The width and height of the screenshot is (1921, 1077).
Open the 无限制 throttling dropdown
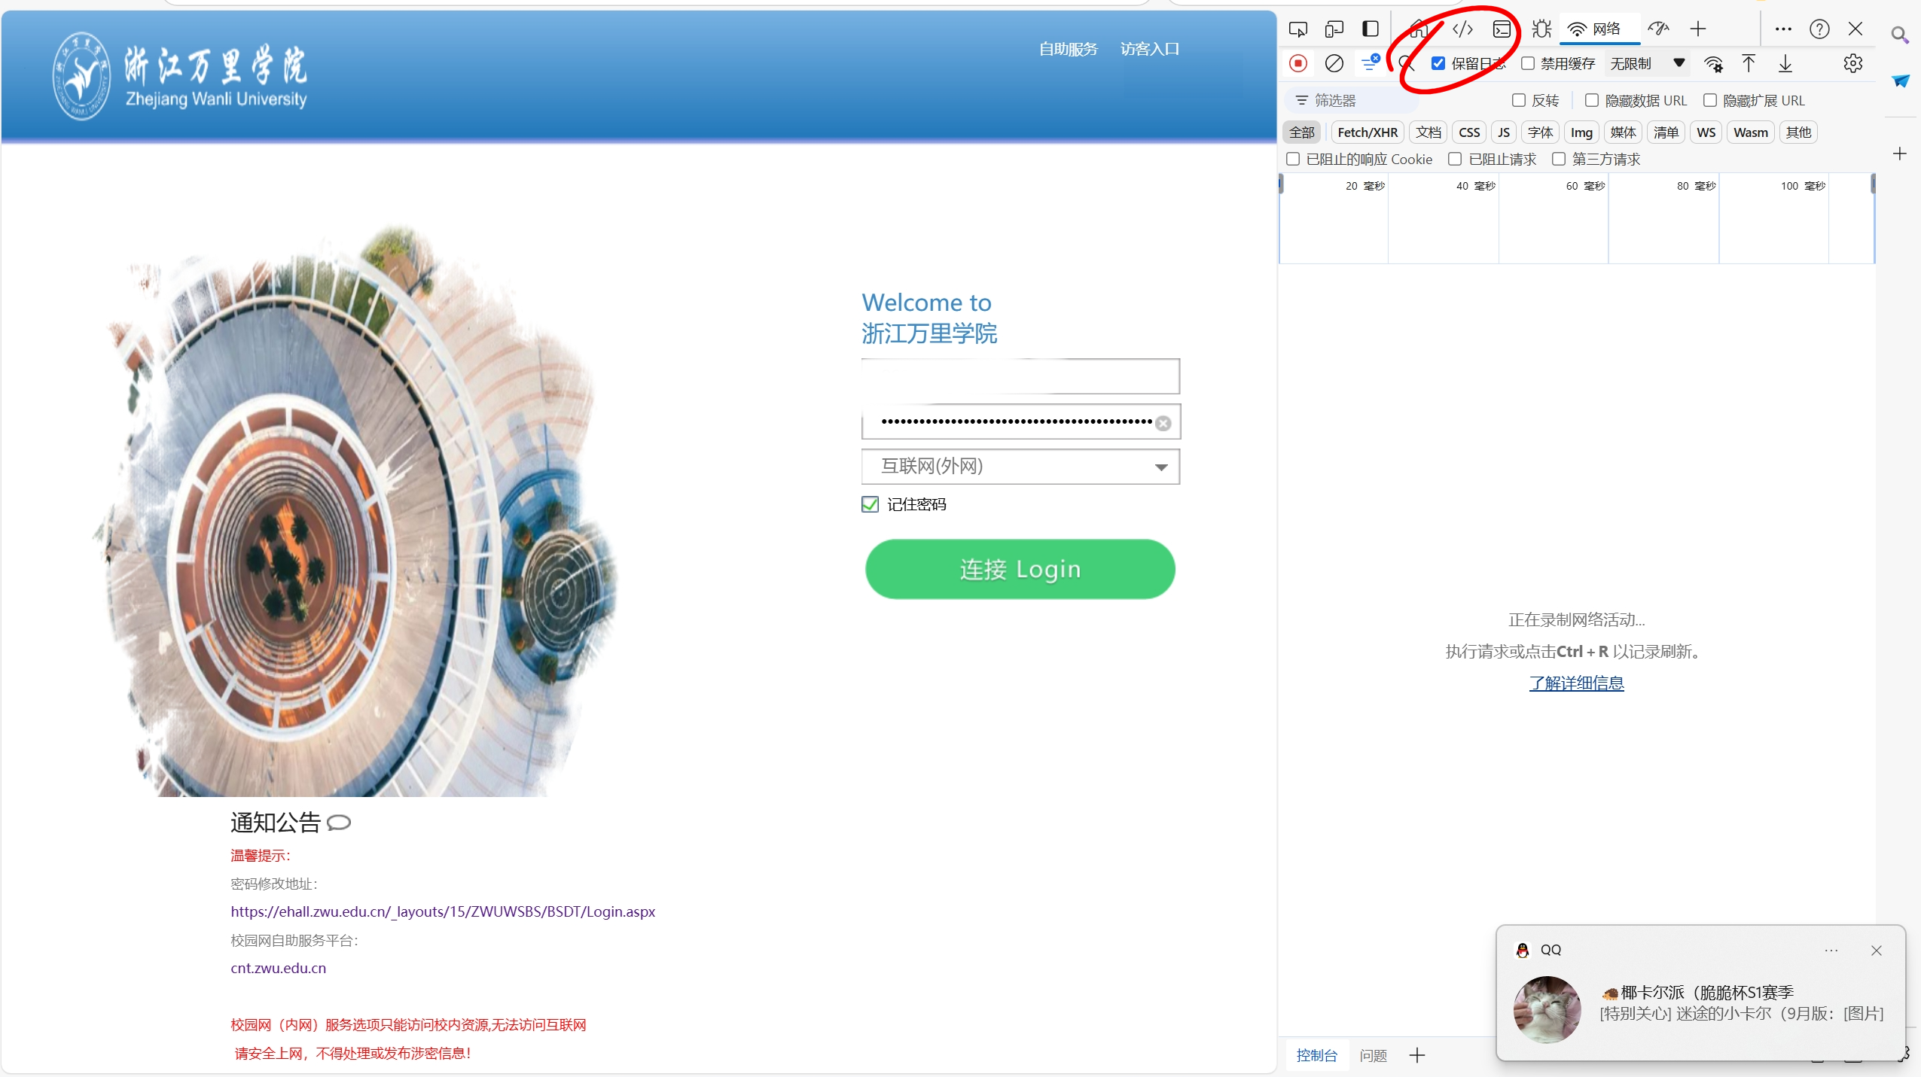point(1647,63)
